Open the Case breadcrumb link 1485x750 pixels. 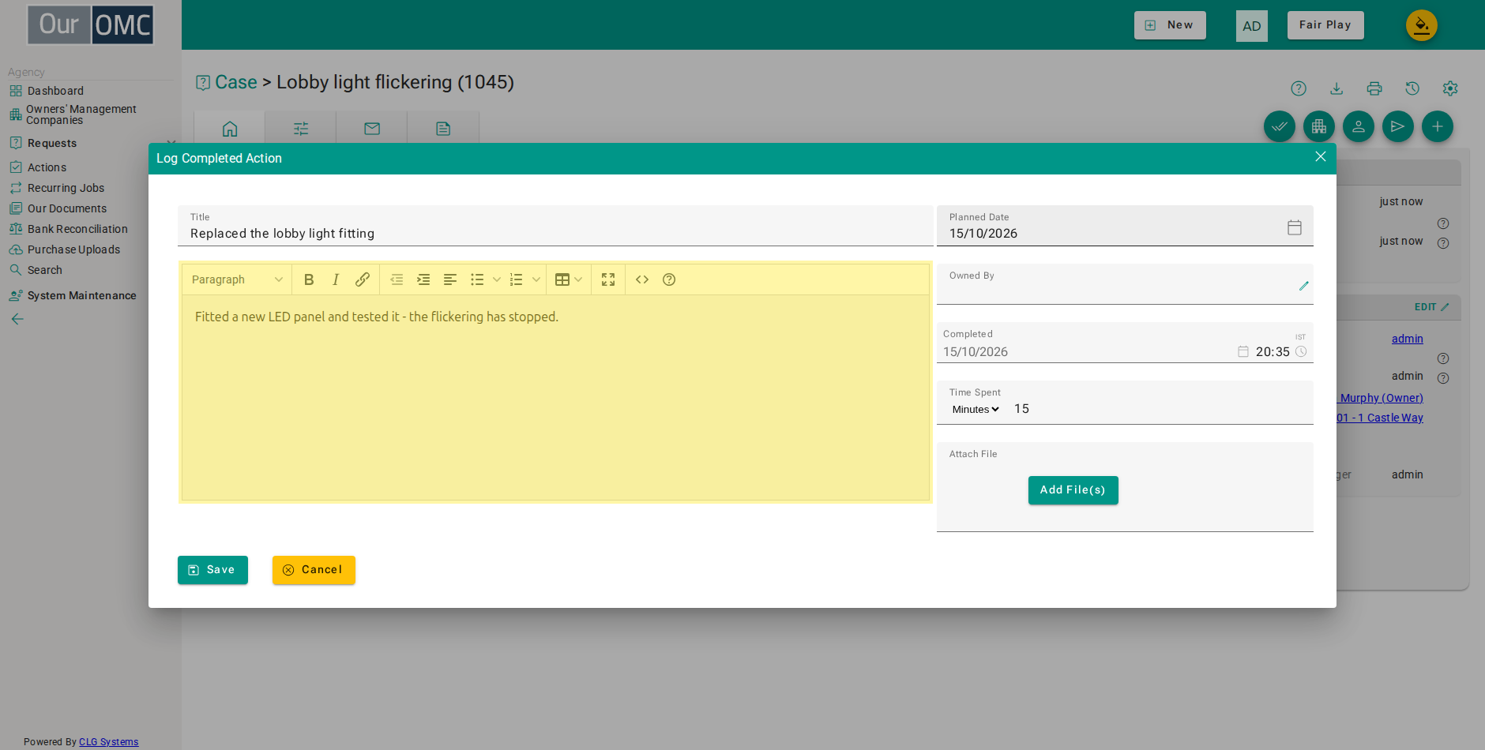click(236, 82)
